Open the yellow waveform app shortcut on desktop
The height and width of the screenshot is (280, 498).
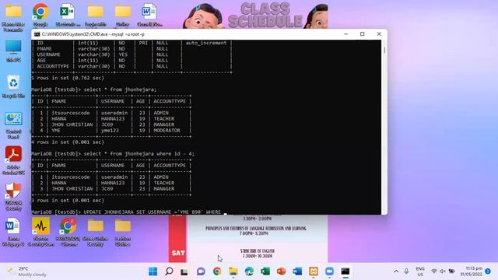[x=40, y=231]
